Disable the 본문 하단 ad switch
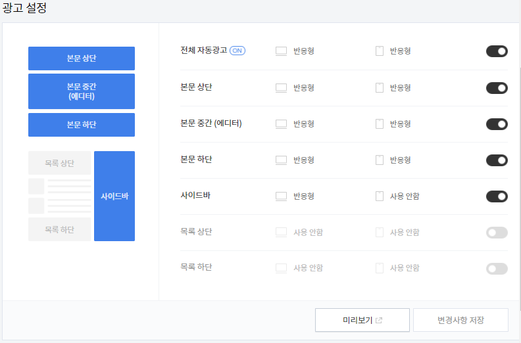The width and height of the screenshot is (521, 343). pos(497,160)
